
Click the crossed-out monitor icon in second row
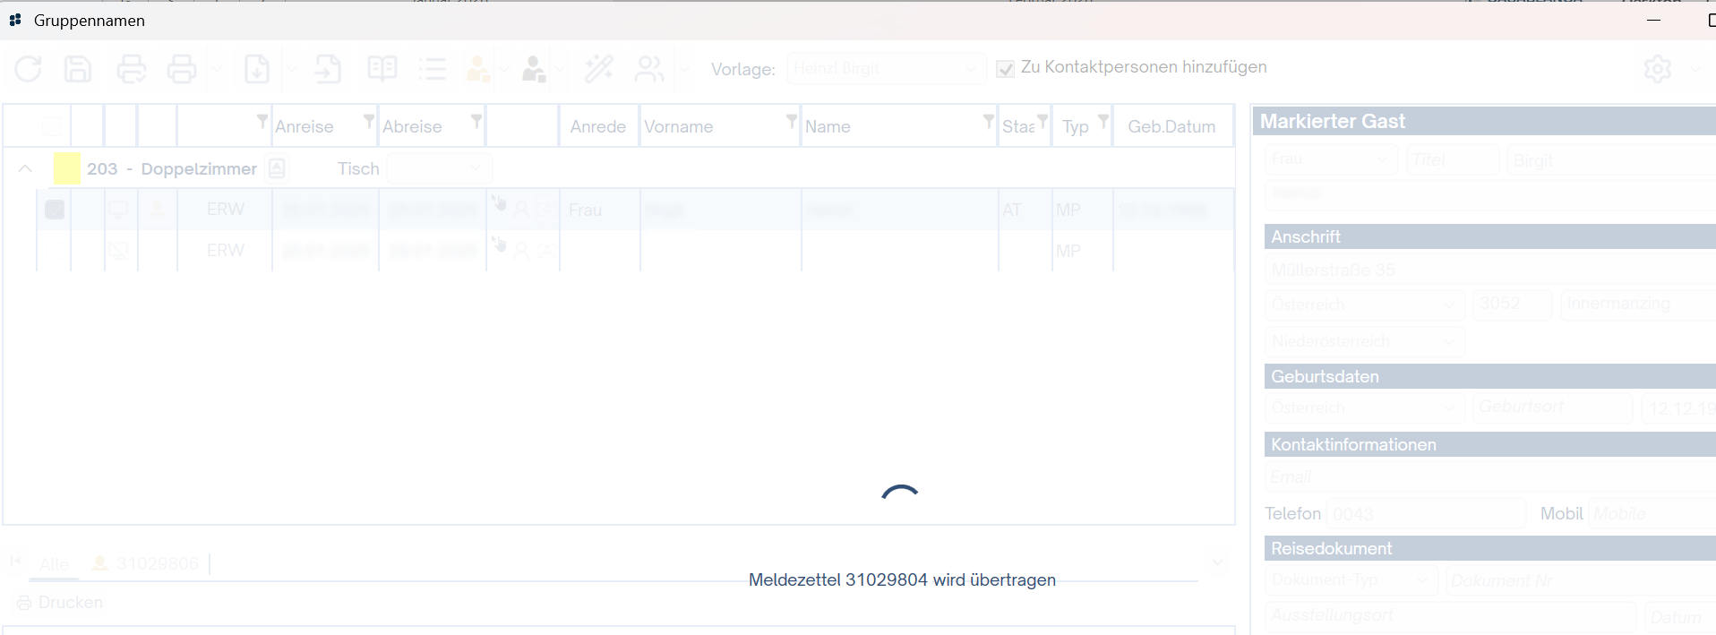click(x=118, y=251)
